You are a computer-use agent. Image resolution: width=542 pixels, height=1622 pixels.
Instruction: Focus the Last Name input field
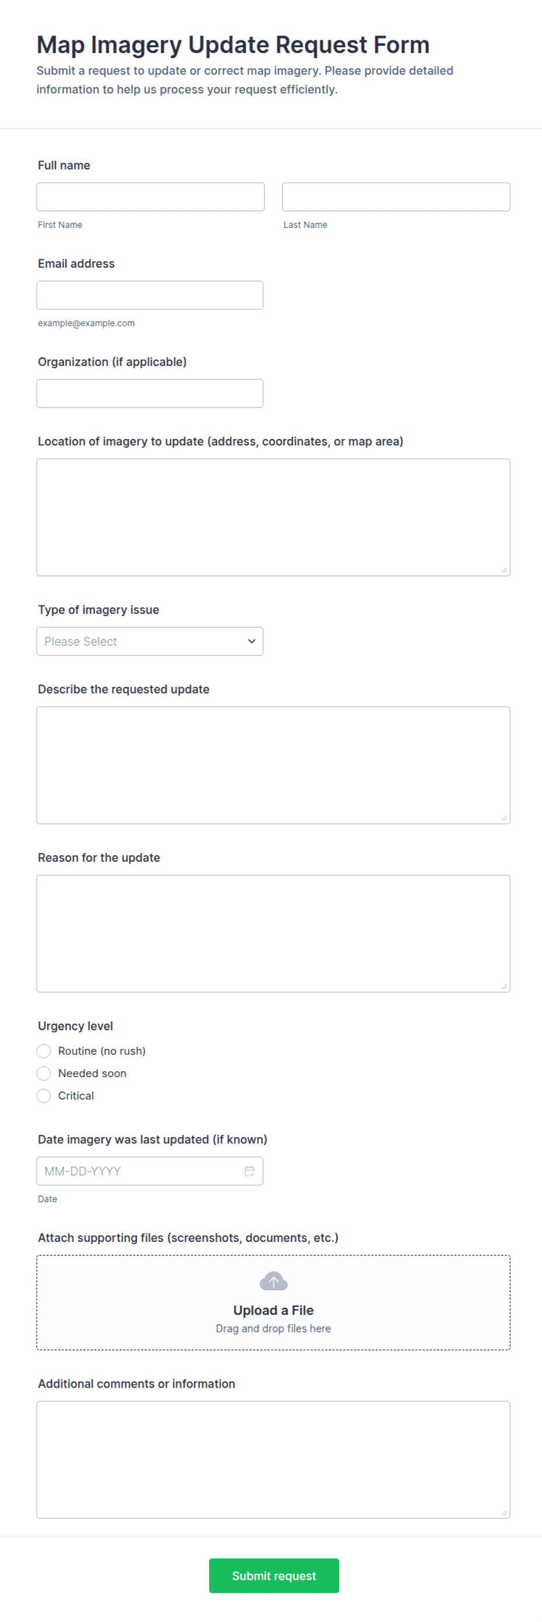pyautogui.click(x=396, y=196)
